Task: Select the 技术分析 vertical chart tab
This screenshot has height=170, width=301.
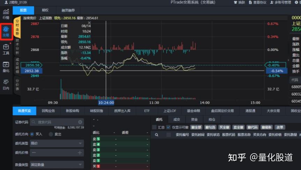Action: pos(17,47)
